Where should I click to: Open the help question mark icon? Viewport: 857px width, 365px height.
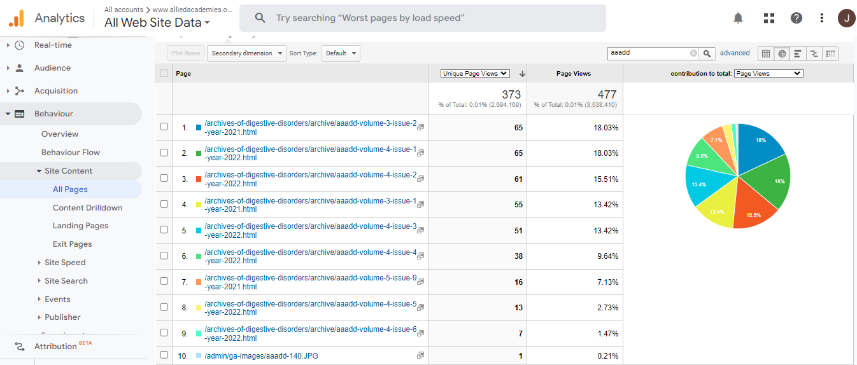pyautogui.click(x=796, y=18)
